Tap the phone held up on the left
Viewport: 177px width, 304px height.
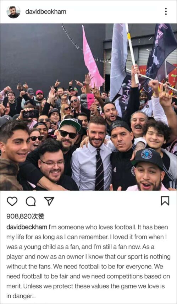(x=31, y=114)
